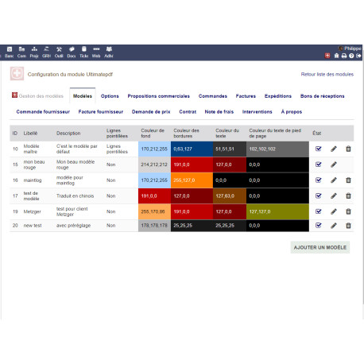Click the logout arrow icon
This screenshot has width=364, height=364.
(x=358, y=56)
